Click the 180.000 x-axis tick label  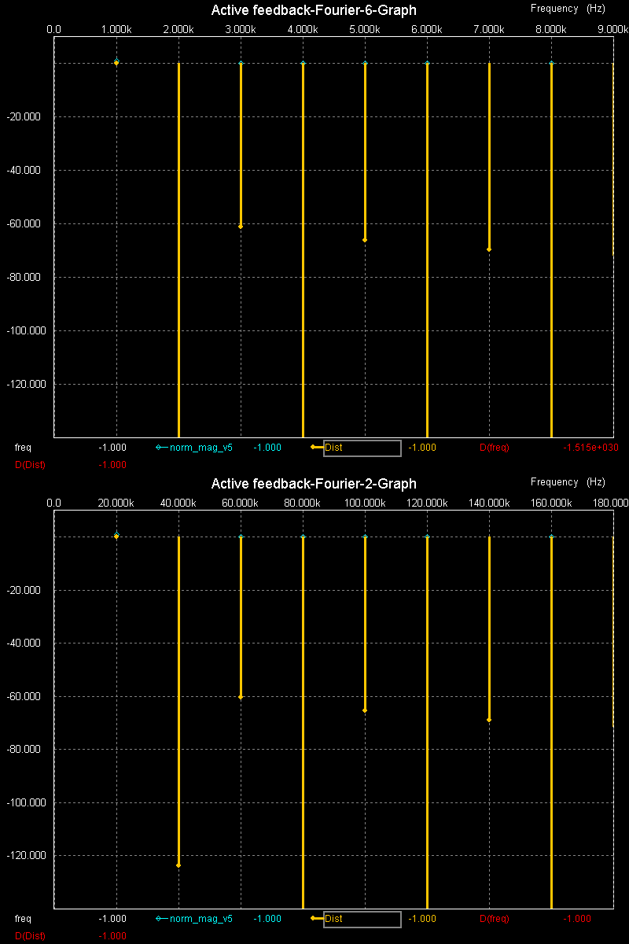(611, 503)
